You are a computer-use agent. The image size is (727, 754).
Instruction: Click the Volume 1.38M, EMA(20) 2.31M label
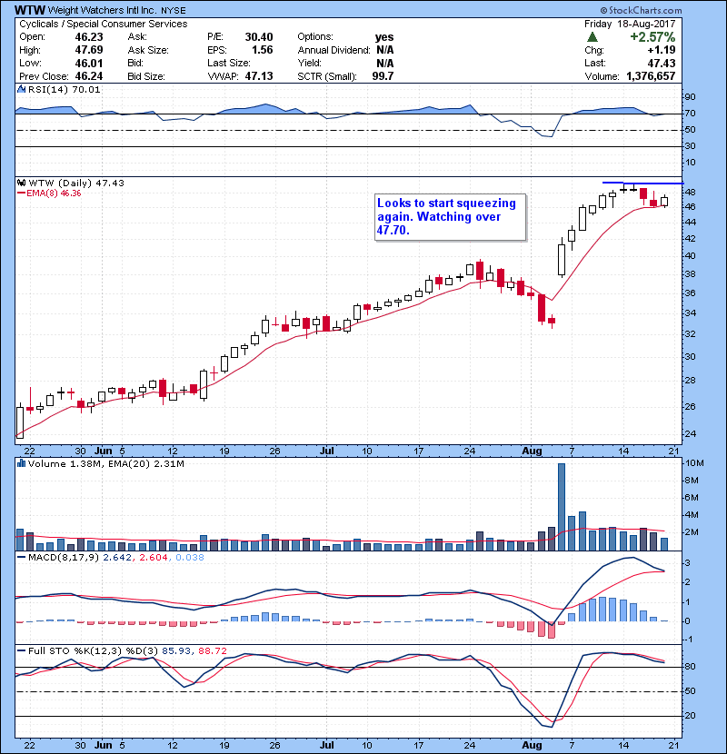105,464
